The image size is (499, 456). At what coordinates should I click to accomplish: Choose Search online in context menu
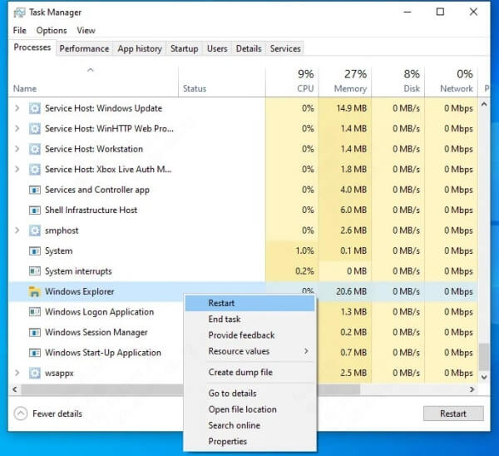coord(250,425)
